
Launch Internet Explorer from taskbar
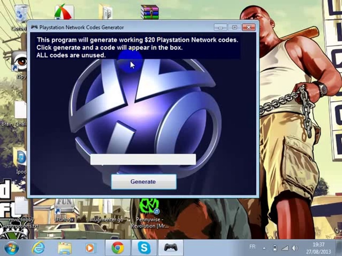tap(38, 248)
